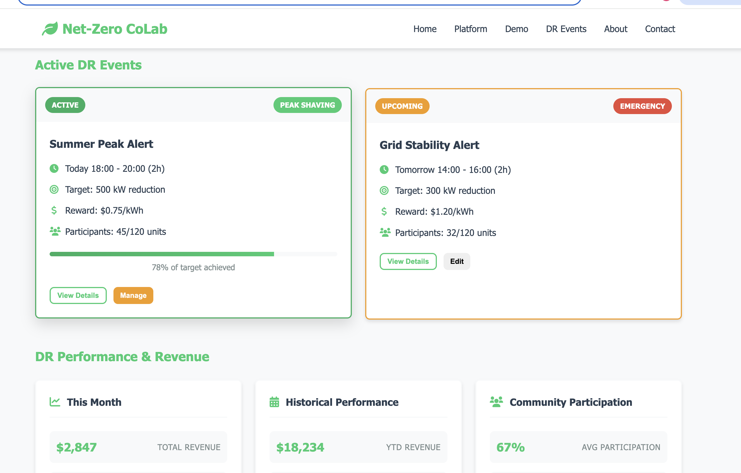Edit the Grid Stability Alert event
The image size is (741, 473).
(457, 261)
